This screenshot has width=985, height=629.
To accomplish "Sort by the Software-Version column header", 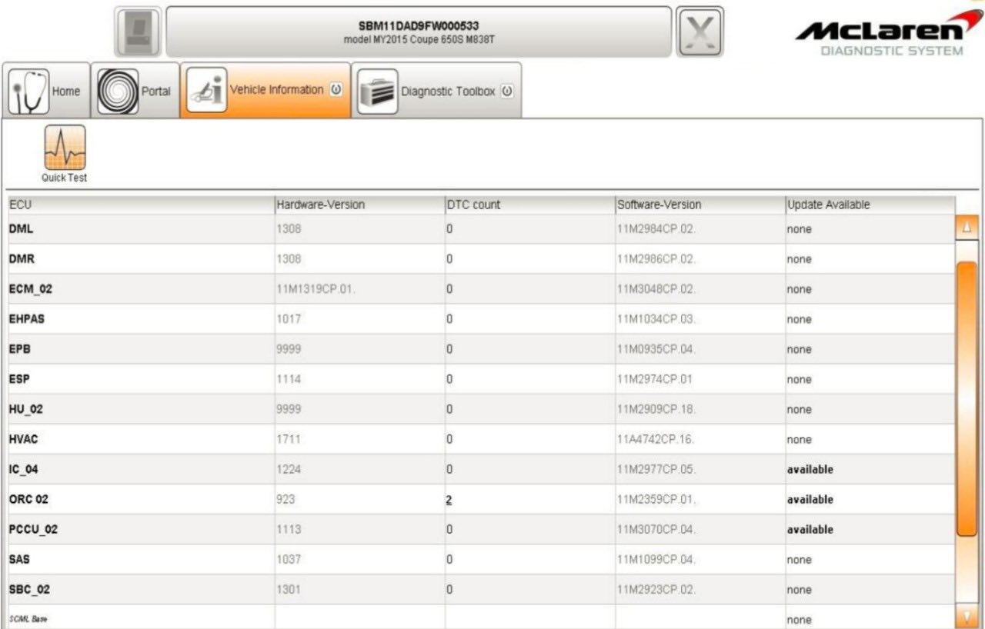I will click(x=700, y=205).
